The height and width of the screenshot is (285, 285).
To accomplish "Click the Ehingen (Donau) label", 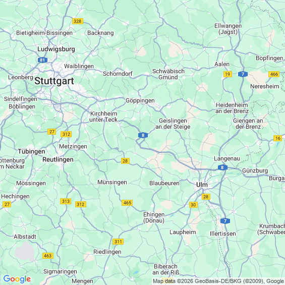I will (x=154, y=217).
